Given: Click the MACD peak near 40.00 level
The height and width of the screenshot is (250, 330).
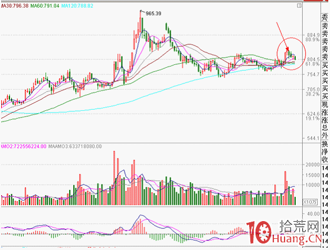Looking at the screenshot, I should (141, 216).
